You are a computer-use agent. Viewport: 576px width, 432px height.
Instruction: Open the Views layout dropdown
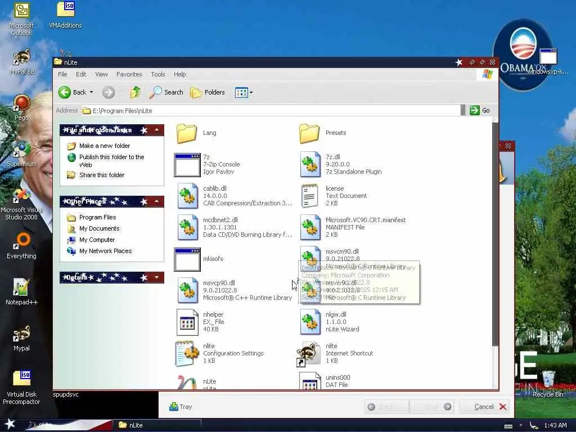pos(244,93)
